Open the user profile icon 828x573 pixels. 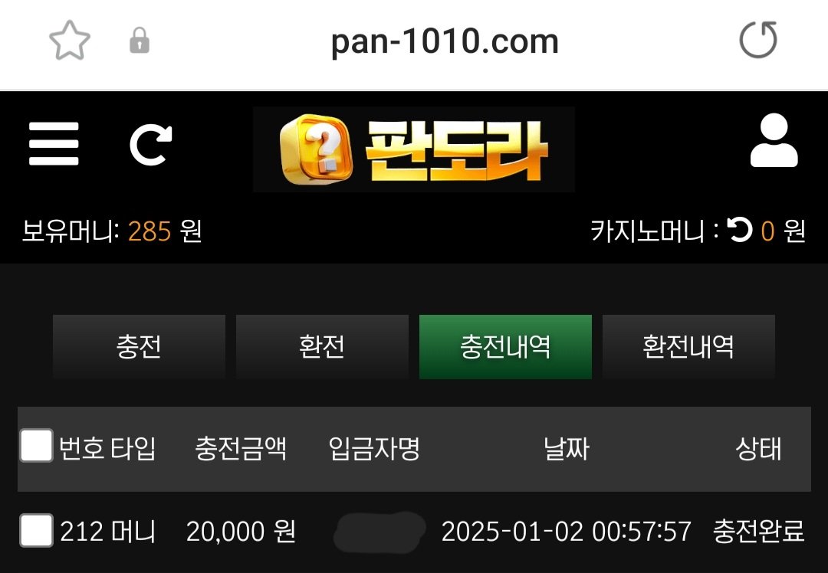[x=774, y=140]
